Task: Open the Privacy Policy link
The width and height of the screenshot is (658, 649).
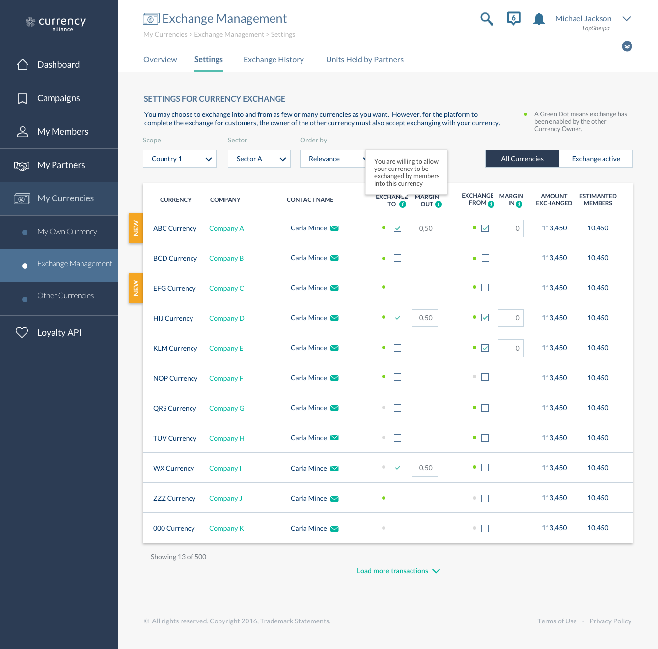Action: (610, 621)
